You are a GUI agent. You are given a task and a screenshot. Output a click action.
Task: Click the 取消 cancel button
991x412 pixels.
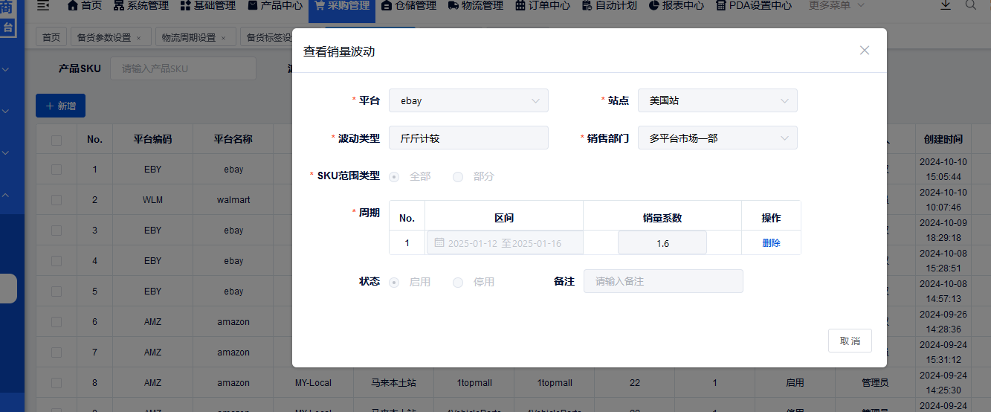[850, 341]
